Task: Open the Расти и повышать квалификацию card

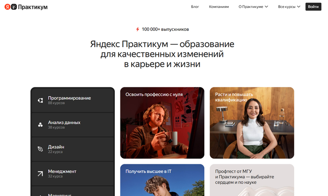Action: 252,123
